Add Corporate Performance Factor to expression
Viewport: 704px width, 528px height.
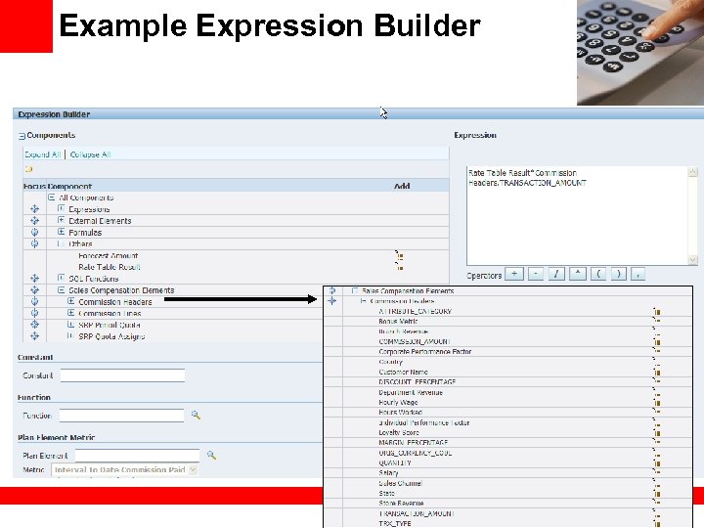point(657,352)
